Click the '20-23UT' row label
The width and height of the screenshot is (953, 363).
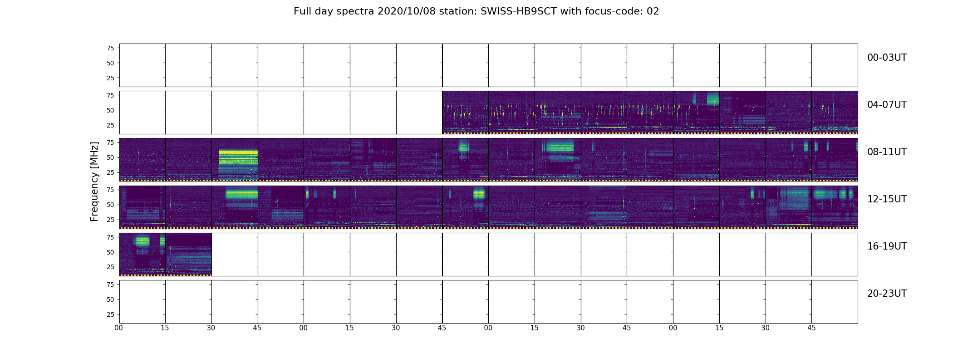click(887, 294)
